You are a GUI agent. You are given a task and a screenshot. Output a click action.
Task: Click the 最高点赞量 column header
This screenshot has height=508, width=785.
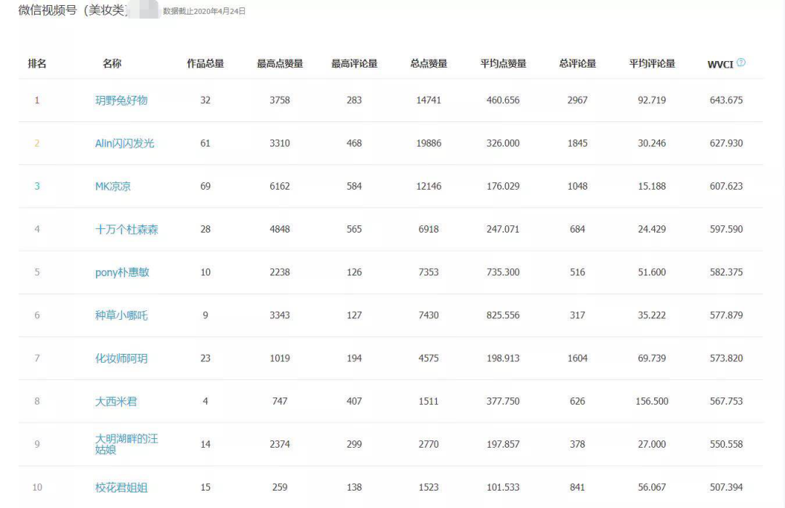tap(280, 63)
